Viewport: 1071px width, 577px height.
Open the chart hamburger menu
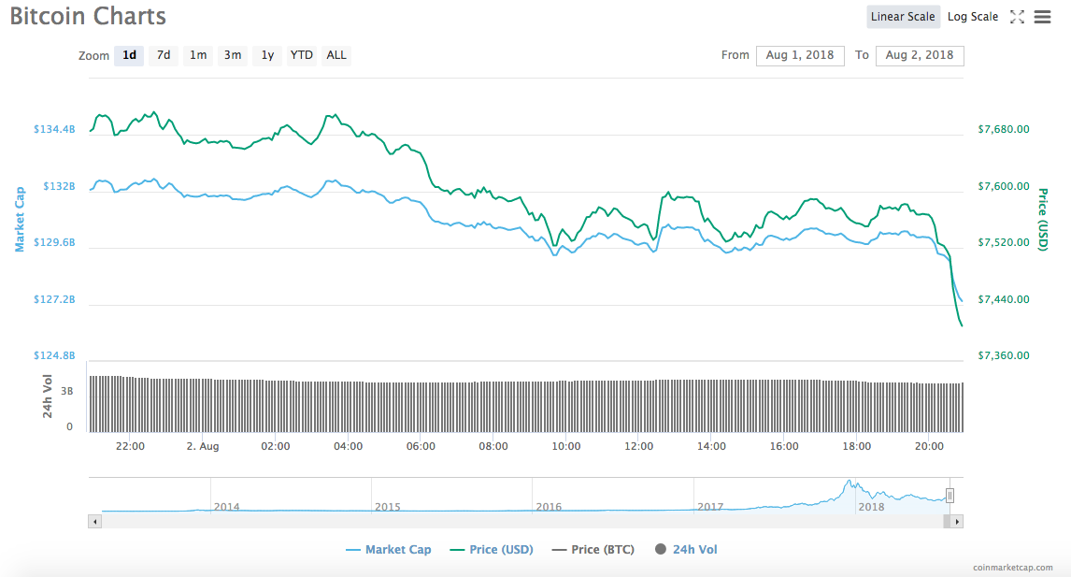1042,17
